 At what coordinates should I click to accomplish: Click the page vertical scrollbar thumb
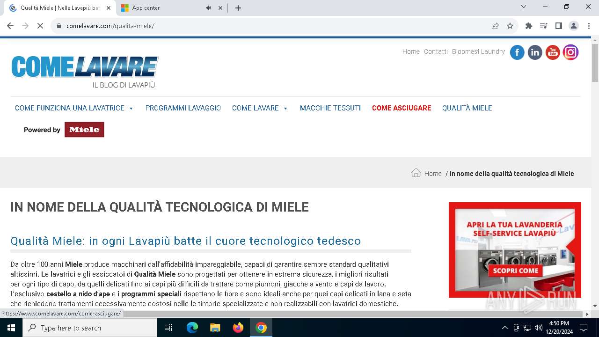tap(595, 63)
